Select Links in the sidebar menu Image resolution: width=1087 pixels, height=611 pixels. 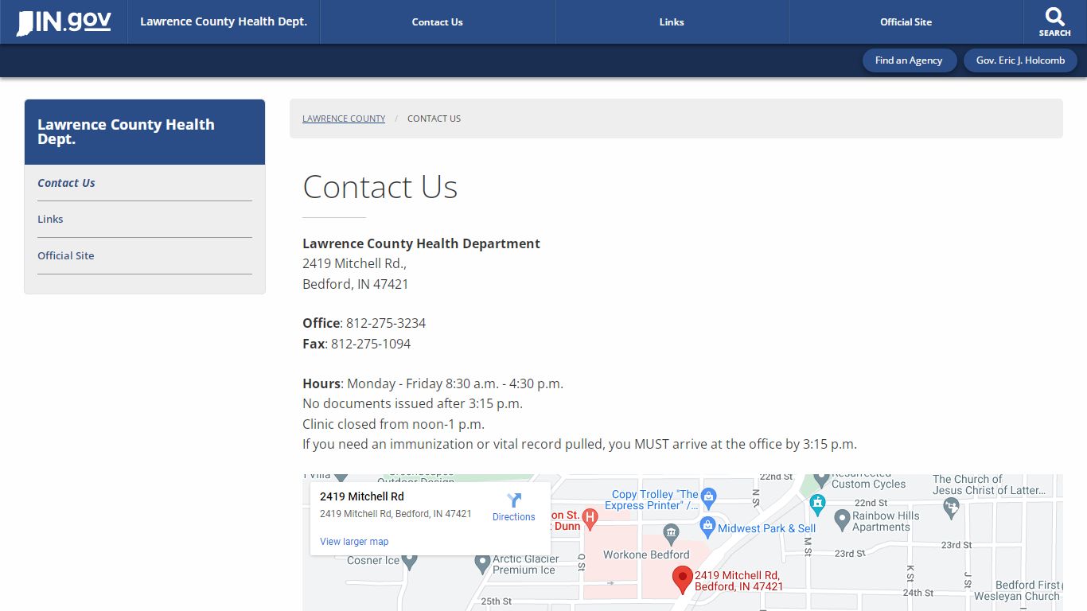[50, 219]
